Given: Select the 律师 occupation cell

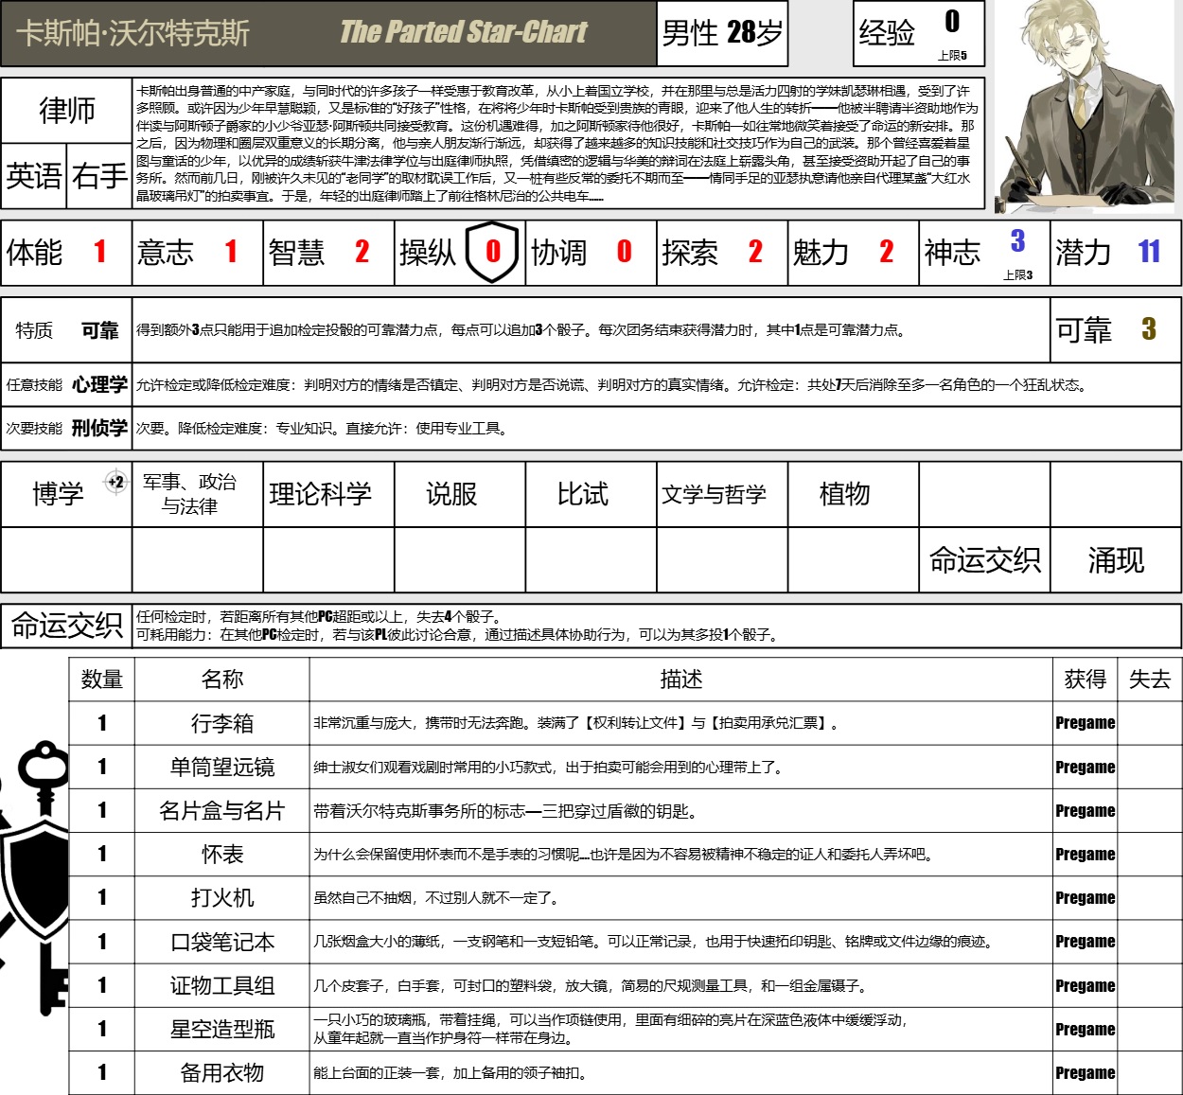Looking at the screenshot, I should point(66,111).
